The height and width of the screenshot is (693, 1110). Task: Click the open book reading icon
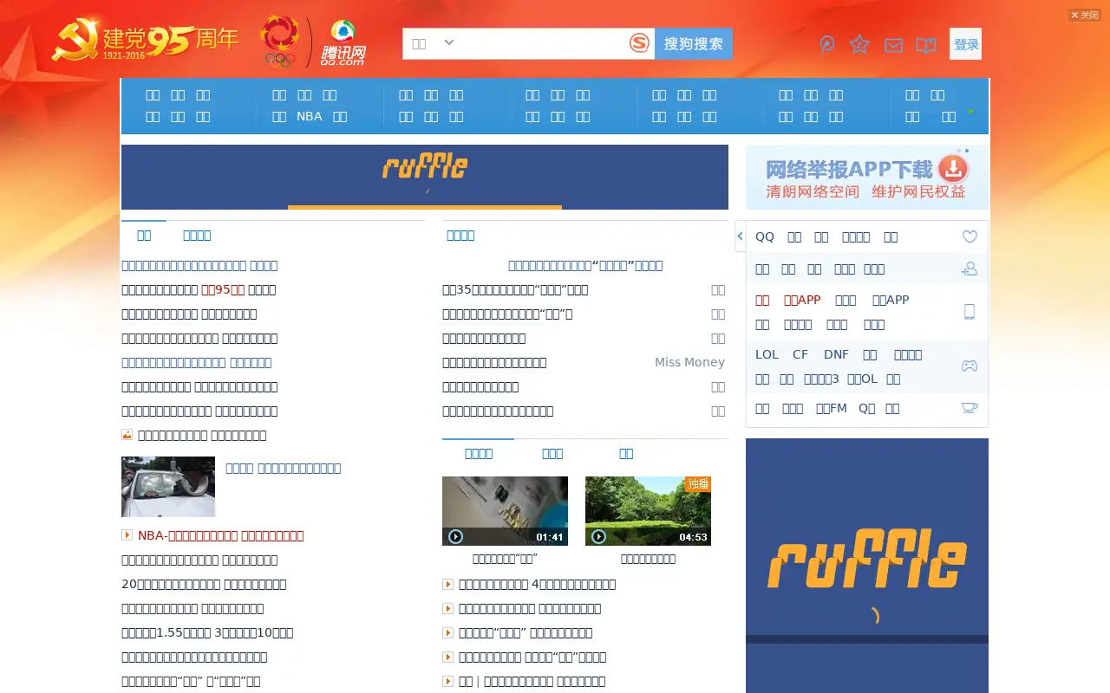(x=926, y=45)
